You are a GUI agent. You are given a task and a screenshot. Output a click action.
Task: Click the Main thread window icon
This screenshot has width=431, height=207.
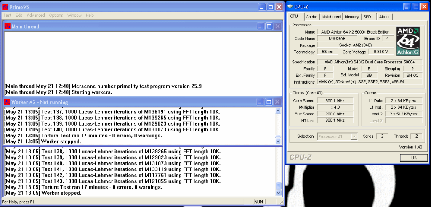pyautogui.click(x=8, y=26)
